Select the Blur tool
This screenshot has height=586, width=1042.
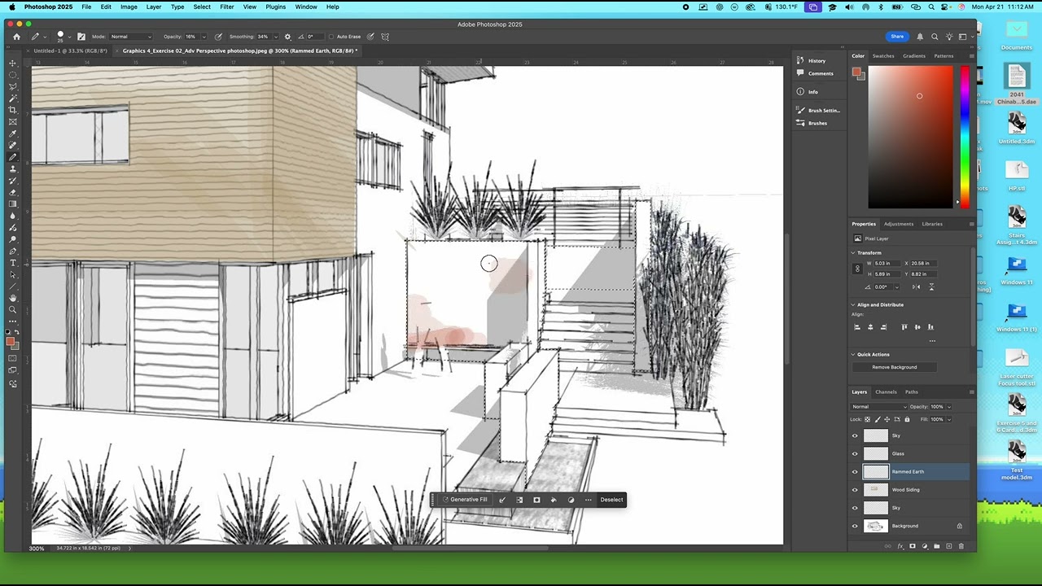point(12,216)
